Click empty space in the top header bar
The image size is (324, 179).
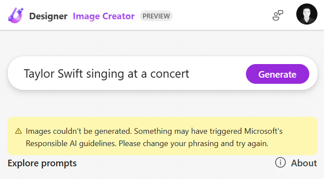(x=220, y=15)
